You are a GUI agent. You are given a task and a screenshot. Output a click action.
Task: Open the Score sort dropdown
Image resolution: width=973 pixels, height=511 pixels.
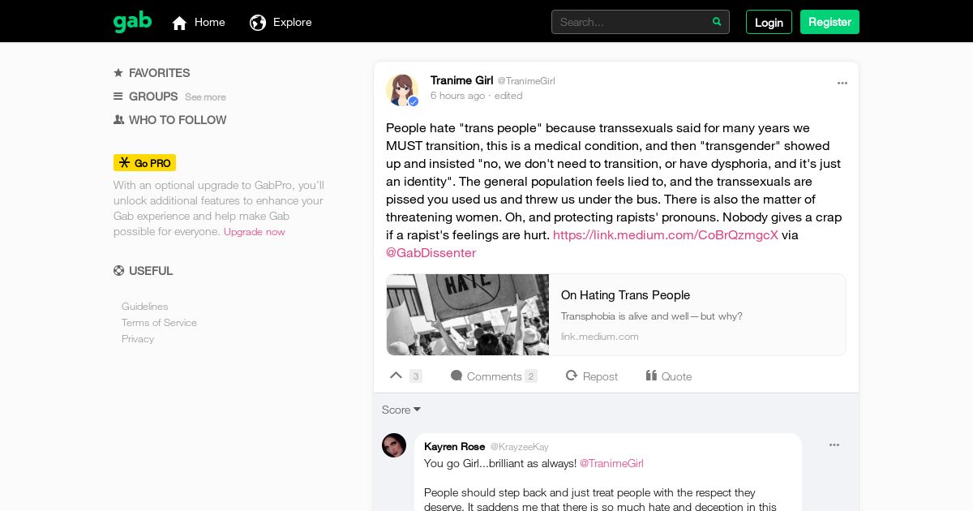click(x=401, y=410)
